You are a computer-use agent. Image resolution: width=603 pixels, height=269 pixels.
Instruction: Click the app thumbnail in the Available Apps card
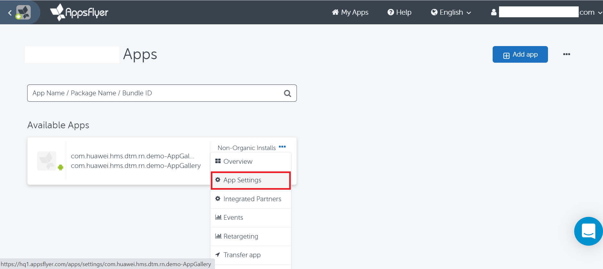coord(47,161)
